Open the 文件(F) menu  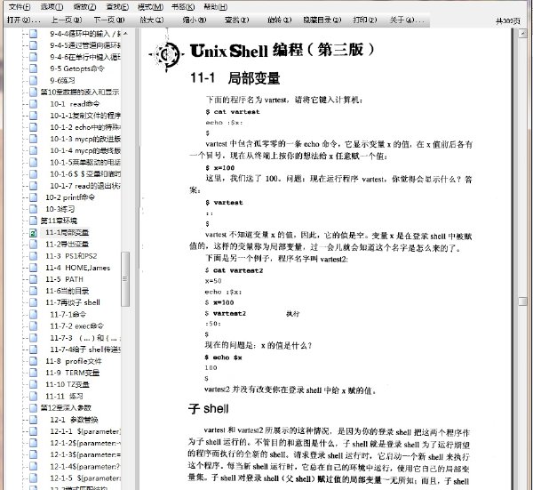coord(19,7)
